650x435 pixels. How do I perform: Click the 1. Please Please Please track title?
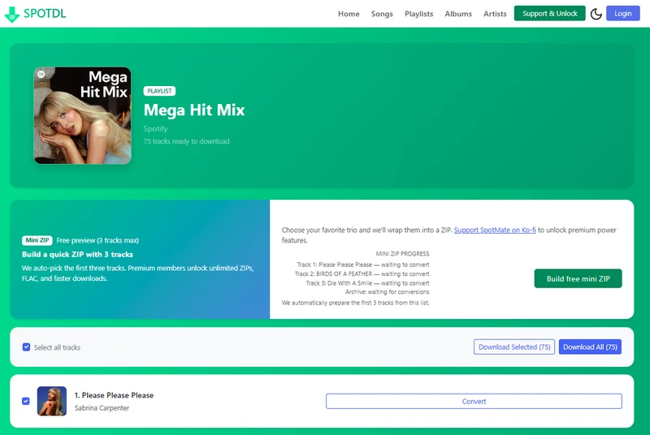tap(114, 395)
